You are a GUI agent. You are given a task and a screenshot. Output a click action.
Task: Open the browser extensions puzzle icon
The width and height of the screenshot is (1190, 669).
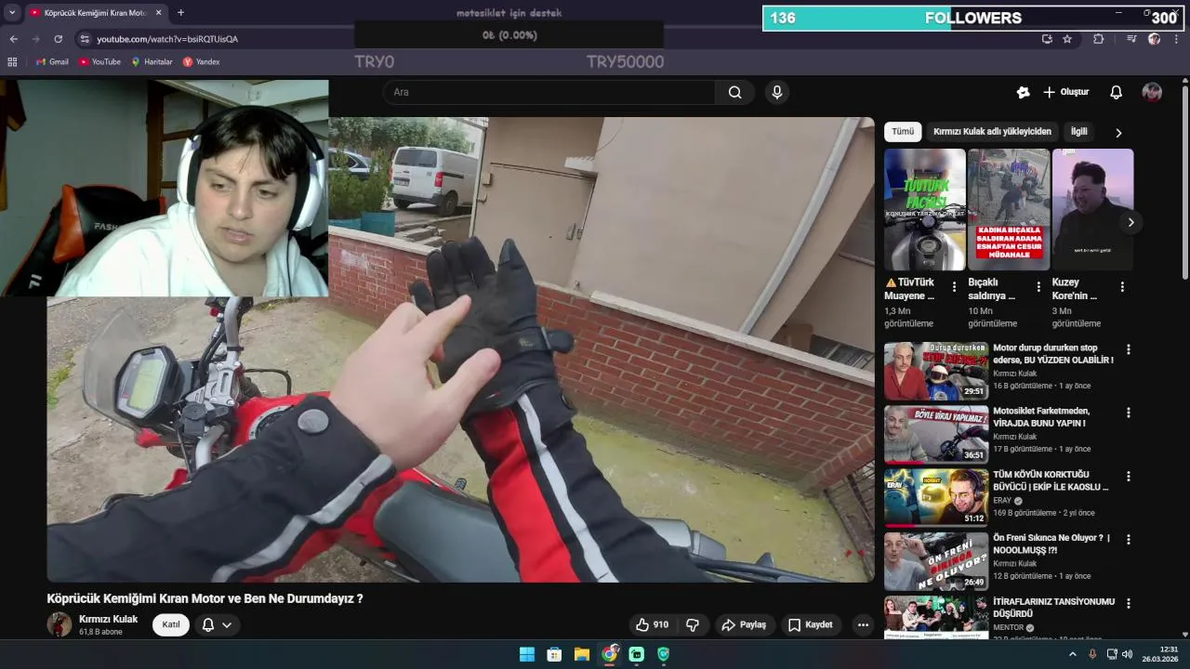(1099, 39)
